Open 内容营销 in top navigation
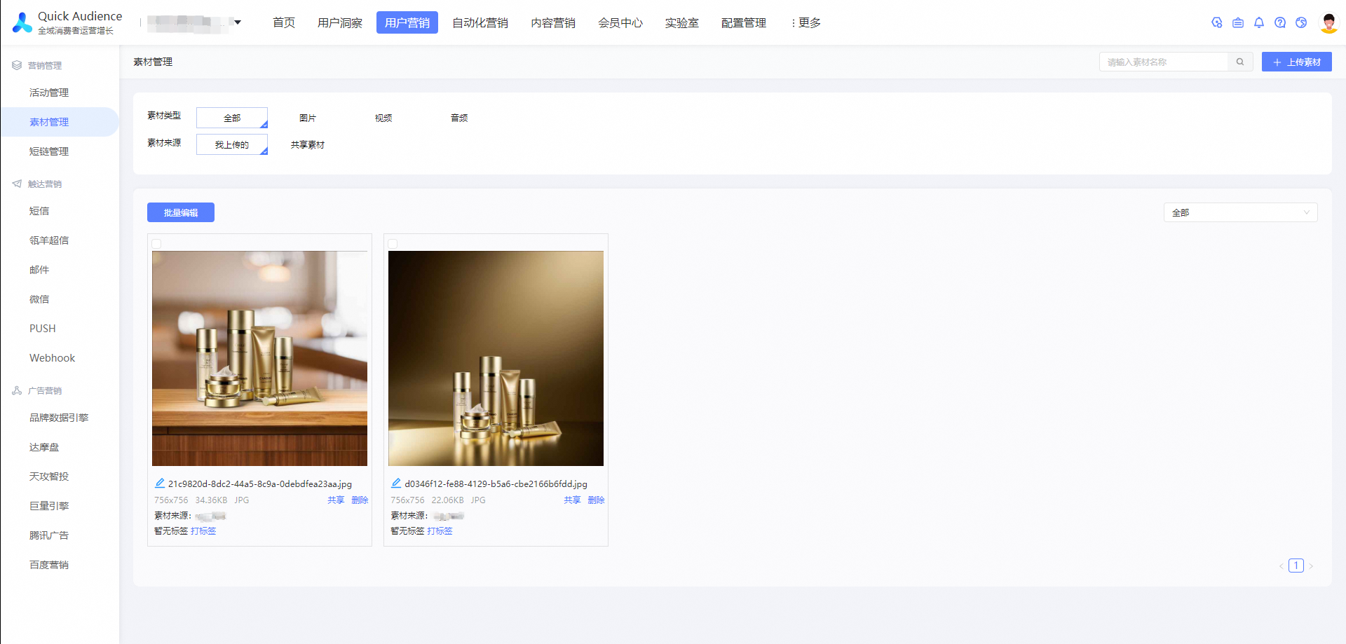The width and height of the screenshot is (1346, 644). [553, 22]
